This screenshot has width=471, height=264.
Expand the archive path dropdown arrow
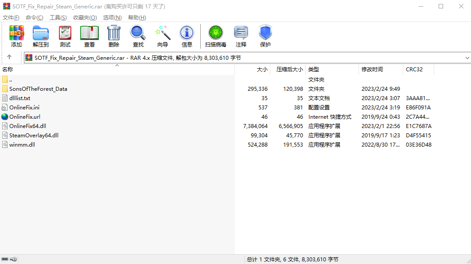(x=467, y=58)
